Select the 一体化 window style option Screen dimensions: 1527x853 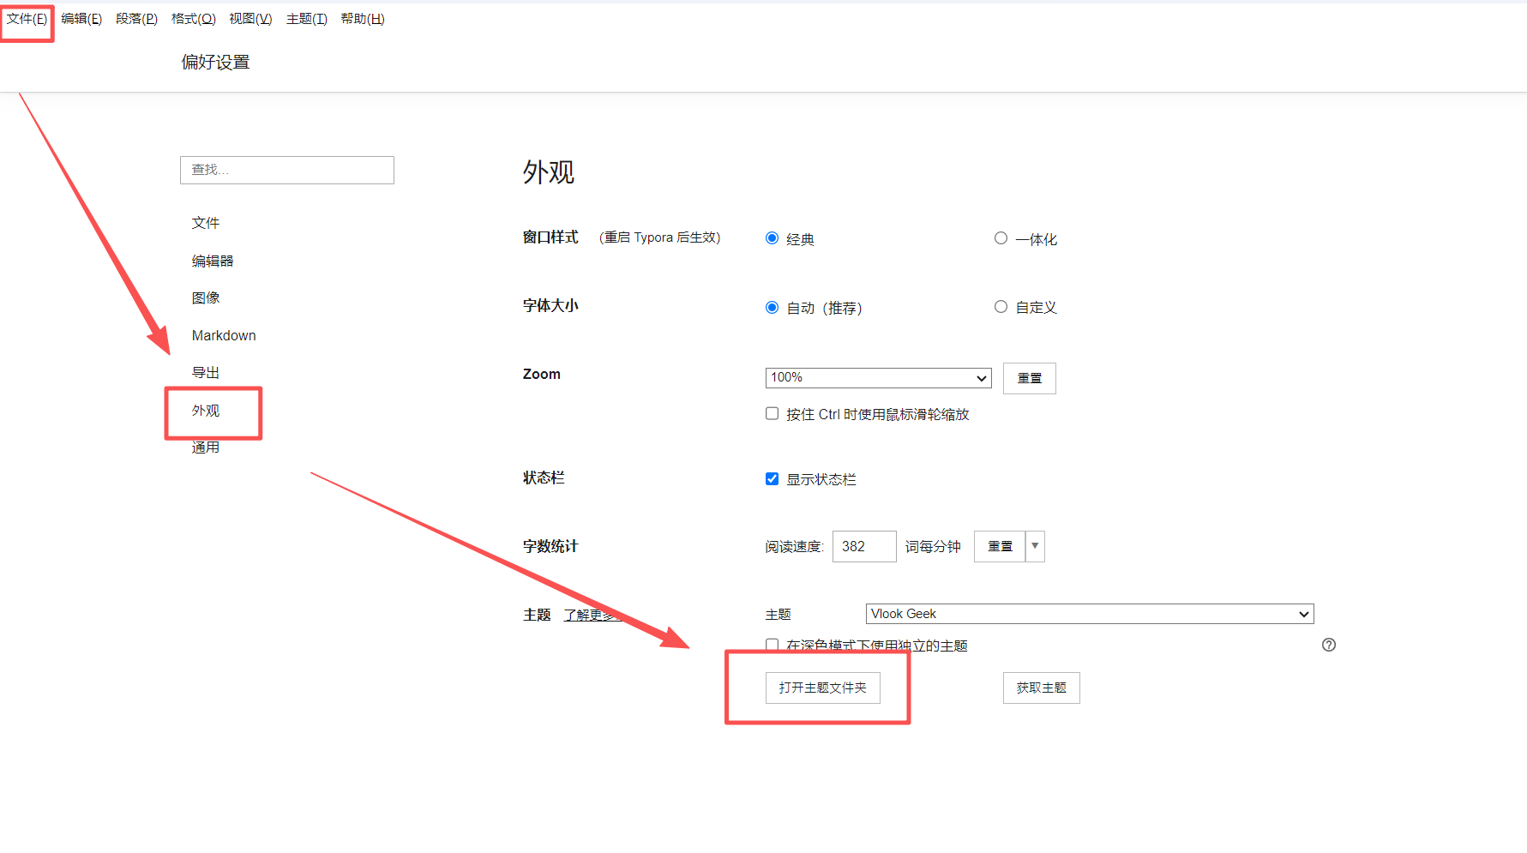pyautogui.click(x=1001, y=238)
